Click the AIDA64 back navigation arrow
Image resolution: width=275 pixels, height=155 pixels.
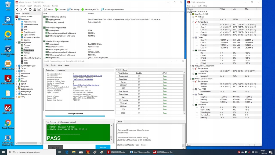(x=17, y=9)
